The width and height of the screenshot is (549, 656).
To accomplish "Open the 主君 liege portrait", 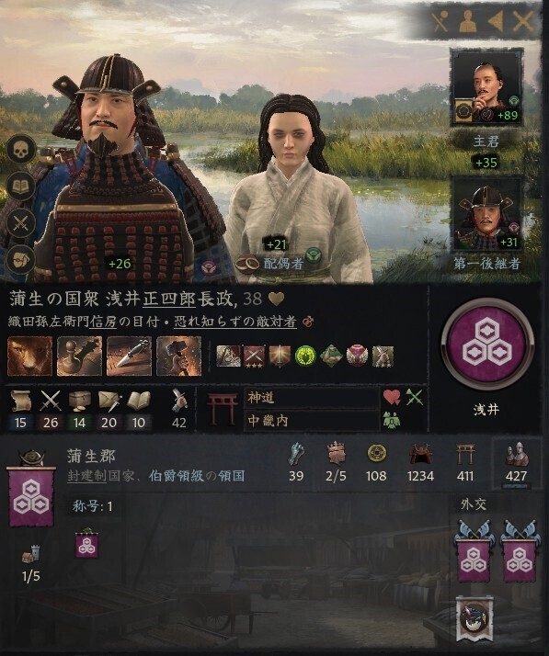I will point(486,87).
